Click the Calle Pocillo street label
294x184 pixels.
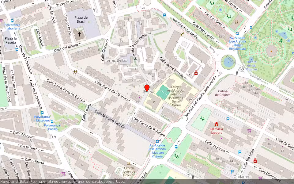[x=87, y=112]
